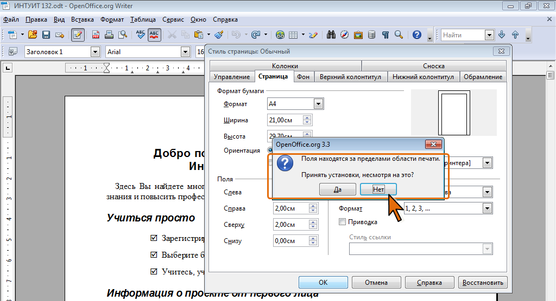The height and width of the screenshot is (301, 556).
Task: Click the Save floppy disk icon
Action: pos(46,35)
